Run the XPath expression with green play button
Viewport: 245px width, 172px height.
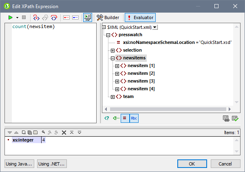(x=10, y=17)
